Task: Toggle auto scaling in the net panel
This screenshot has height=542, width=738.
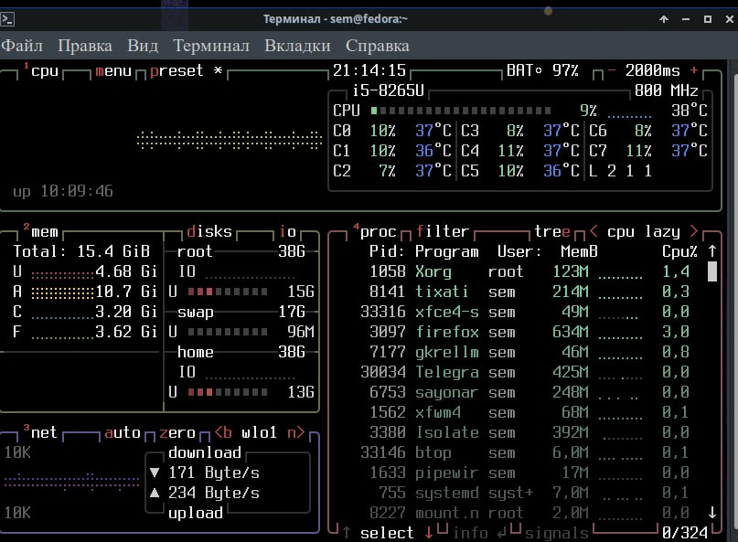Action: coord(123,432)
